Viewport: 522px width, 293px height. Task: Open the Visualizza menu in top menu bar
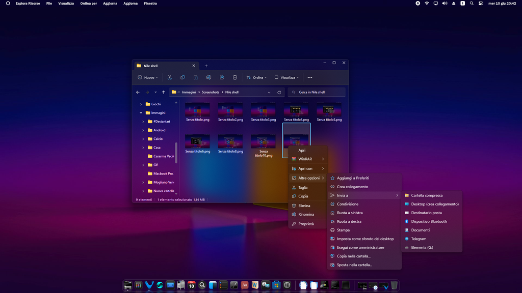pyautogui.click(x=66, y=4)
